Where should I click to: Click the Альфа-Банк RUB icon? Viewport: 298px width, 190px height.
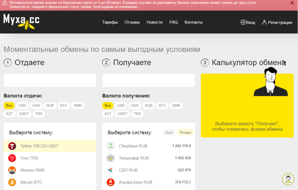tap(110, 182)
